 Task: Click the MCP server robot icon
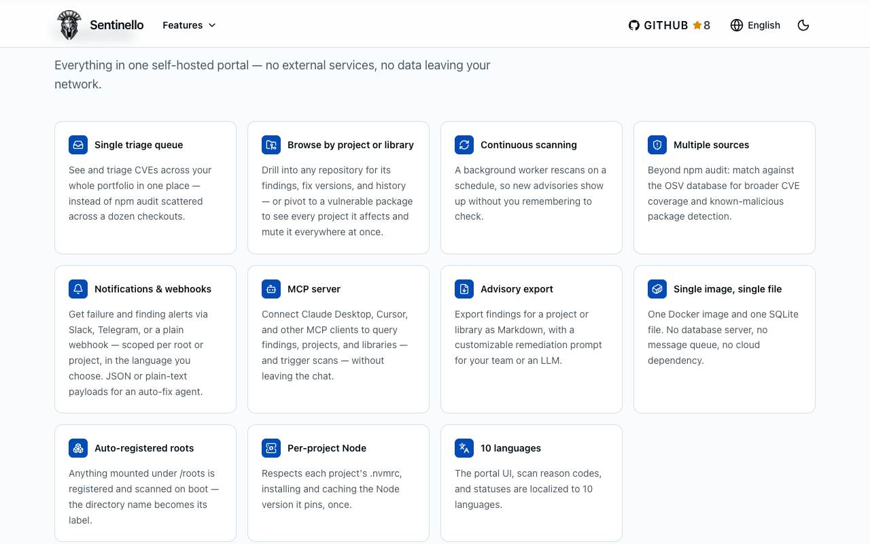point(271,289)
